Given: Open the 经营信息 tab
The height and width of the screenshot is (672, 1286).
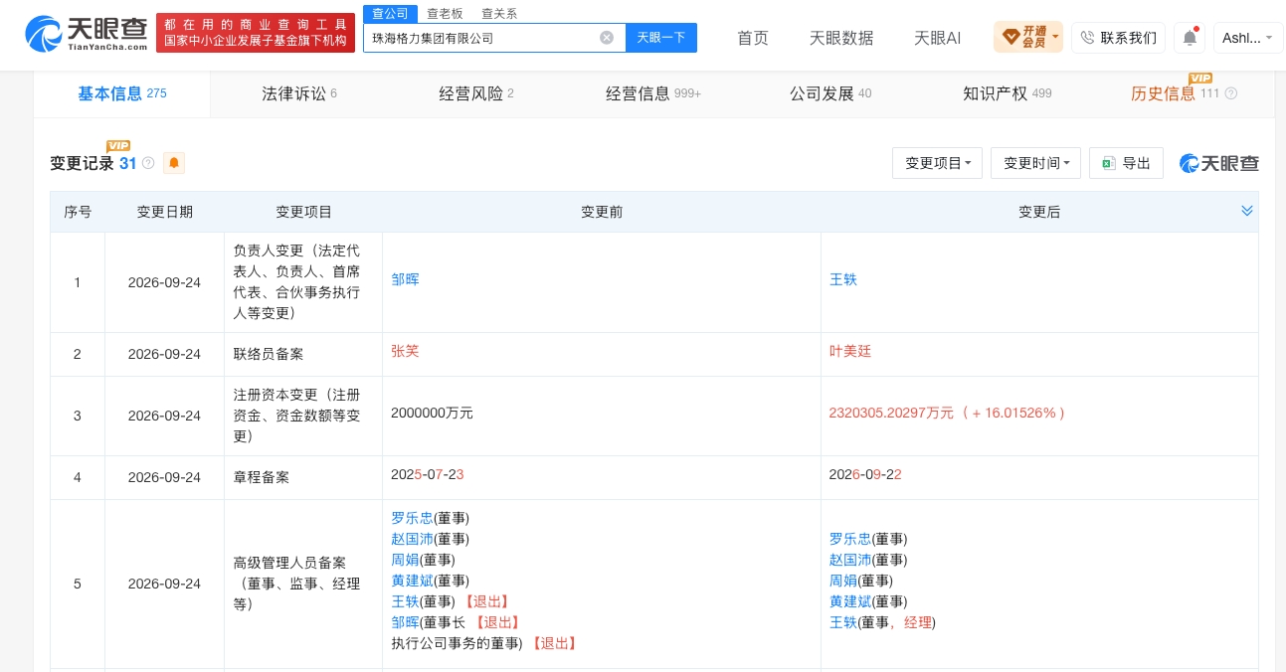Looking at the screenshot, I should tap(653, 93).
